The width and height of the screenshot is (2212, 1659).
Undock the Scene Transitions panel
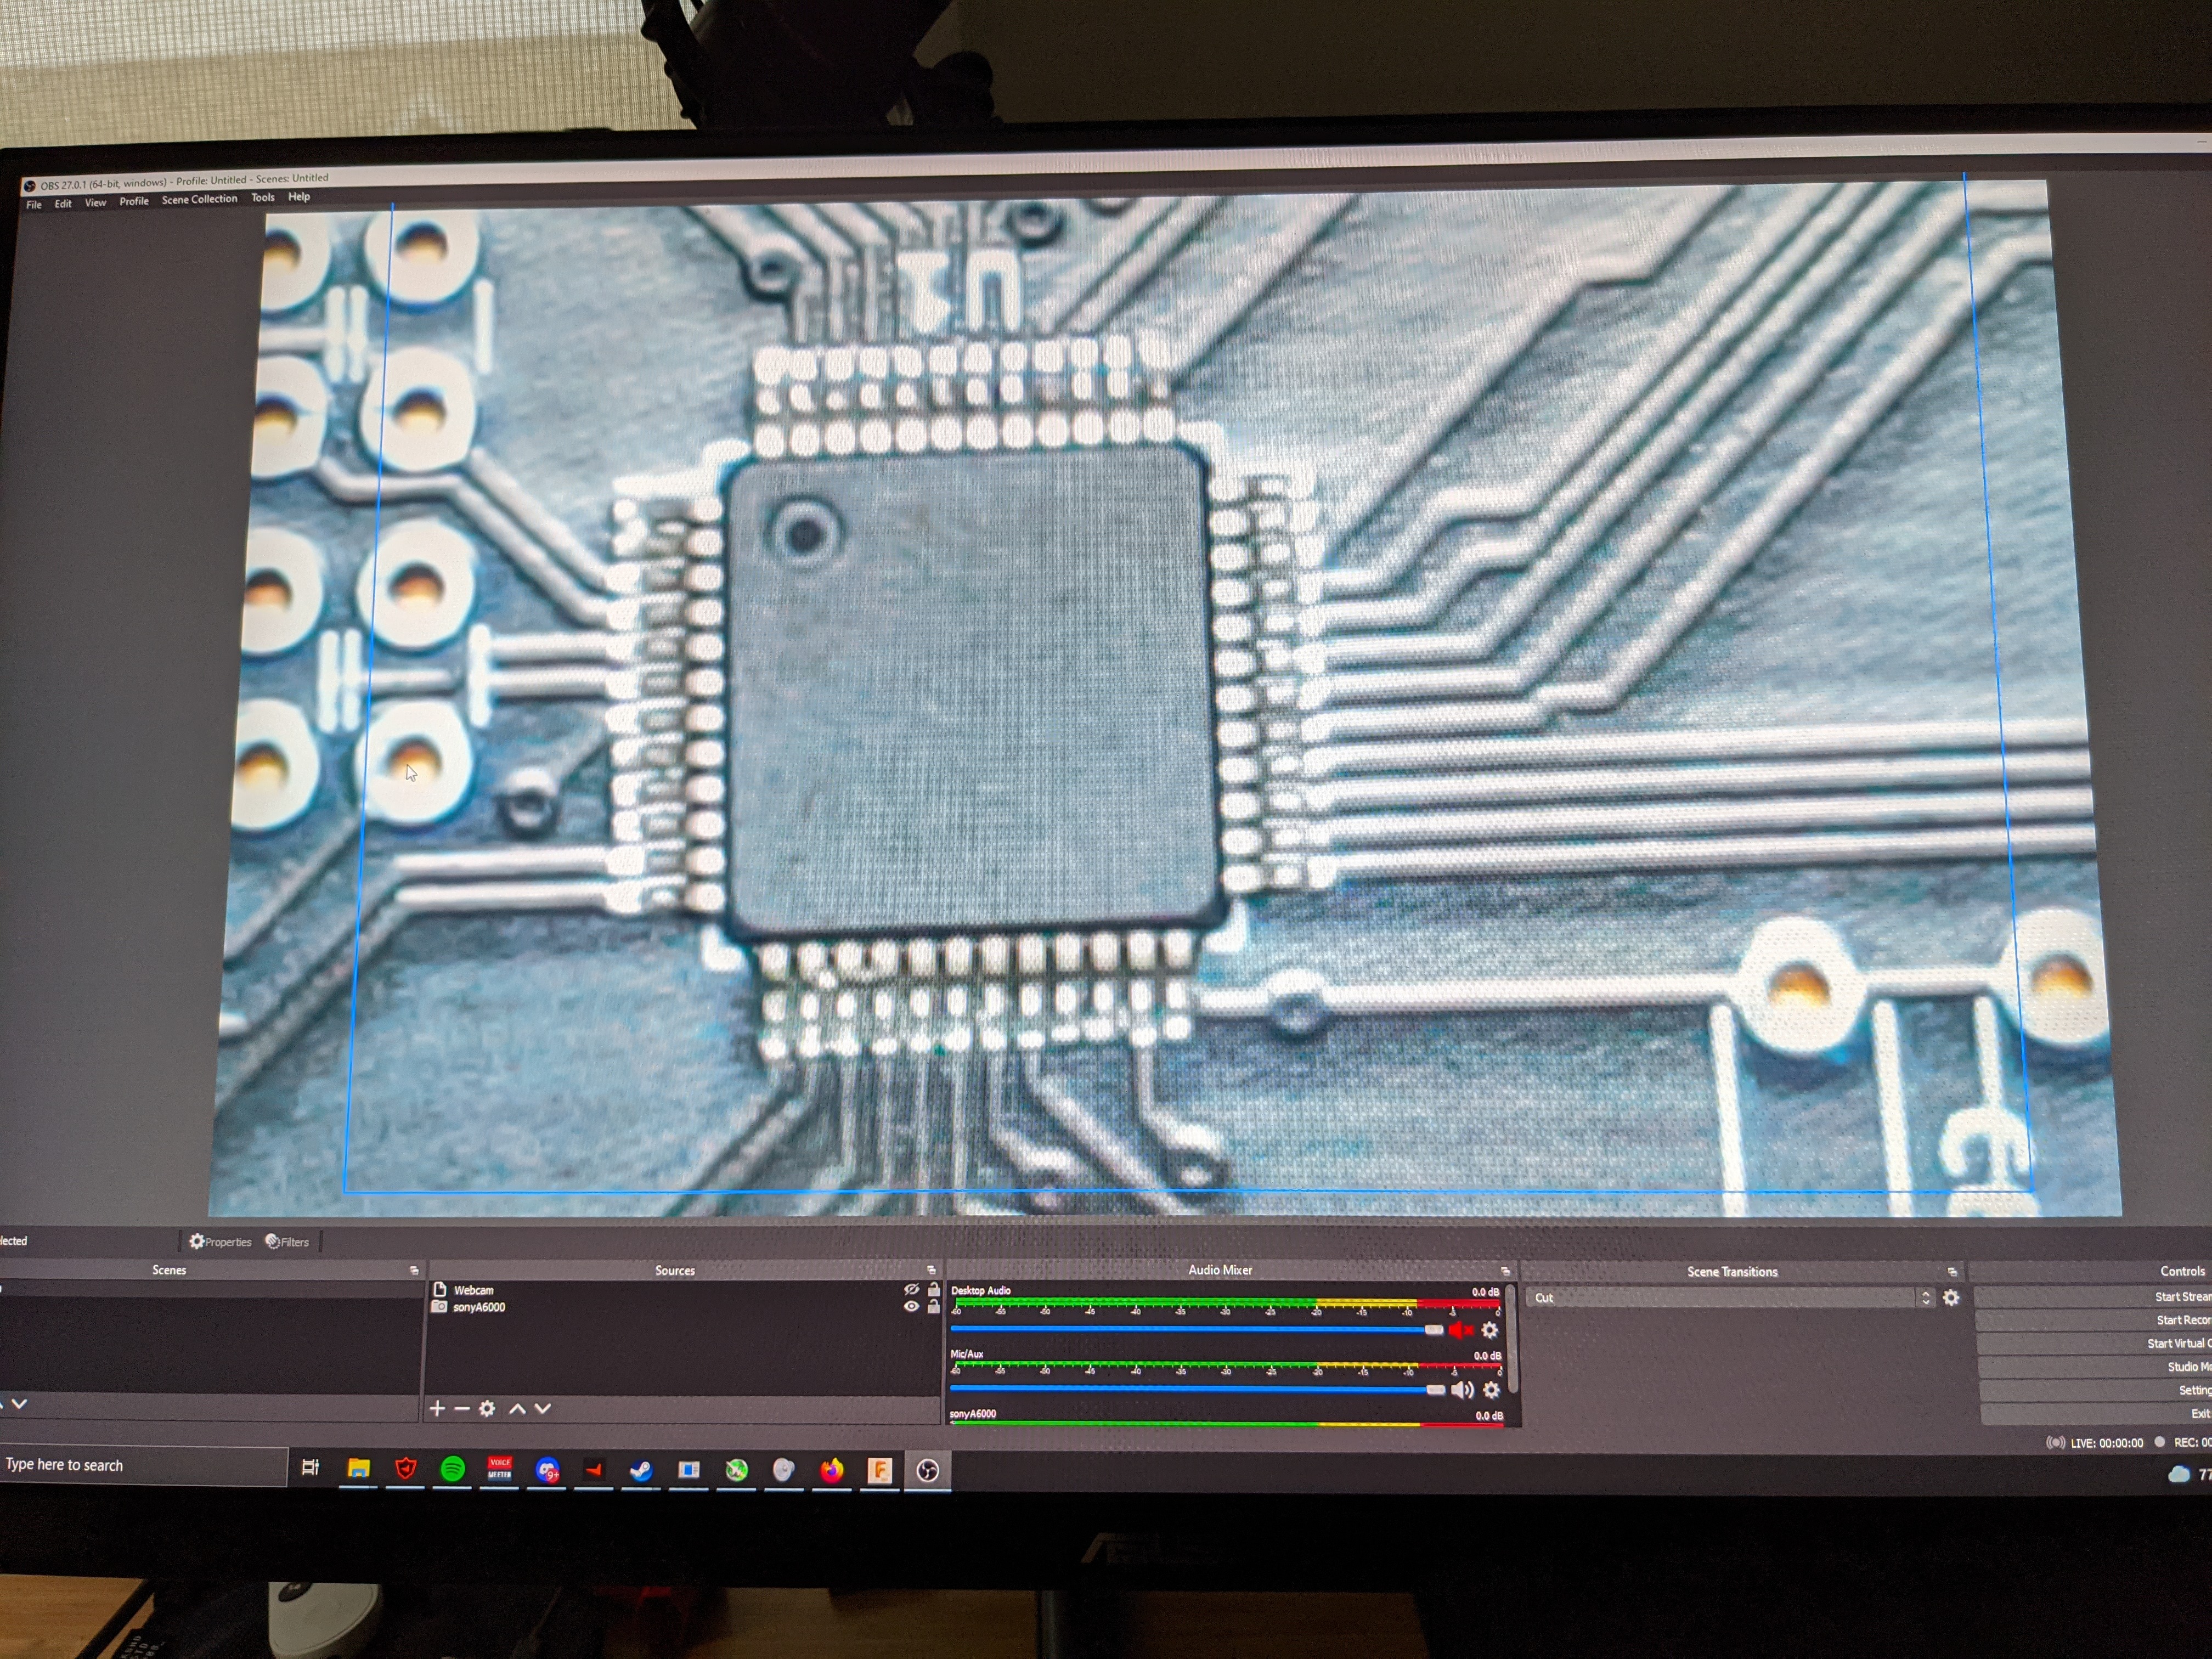click(x=1952, y=1272)
